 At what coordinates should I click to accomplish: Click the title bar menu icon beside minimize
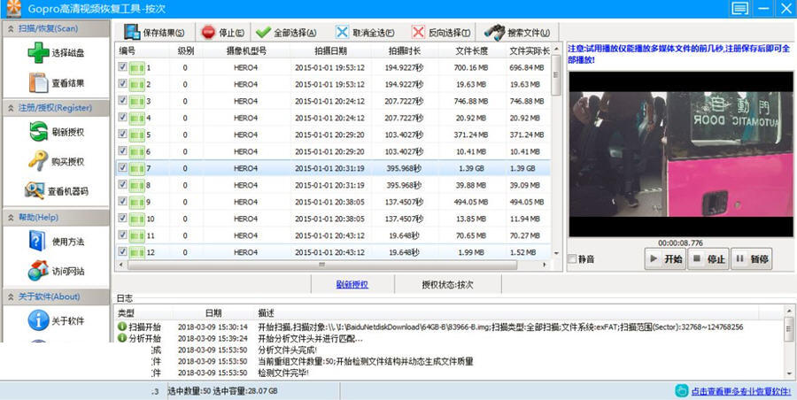coord(739,8)
